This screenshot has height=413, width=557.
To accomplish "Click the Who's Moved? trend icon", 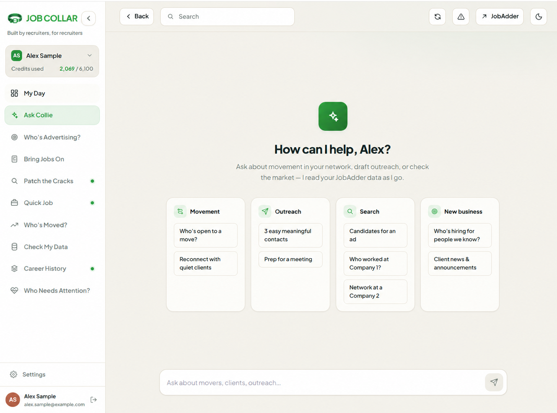I will pyautogui.click(x=15, y=225).
